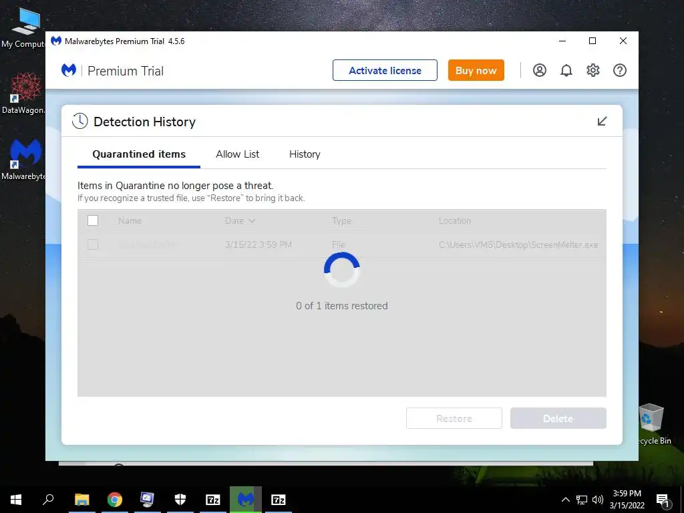Sort by the Date column arrow

click(x=251, y=220)
